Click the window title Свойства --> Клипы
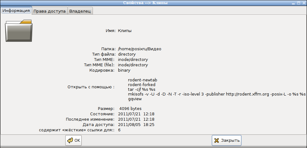 coord(145,3)
